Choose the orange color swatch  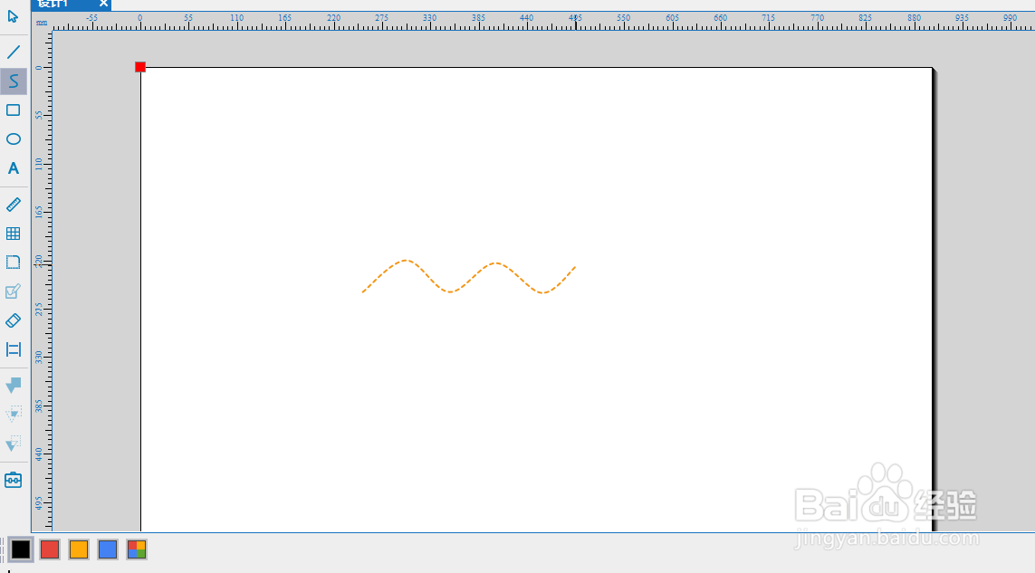click(x=79, y=549)
